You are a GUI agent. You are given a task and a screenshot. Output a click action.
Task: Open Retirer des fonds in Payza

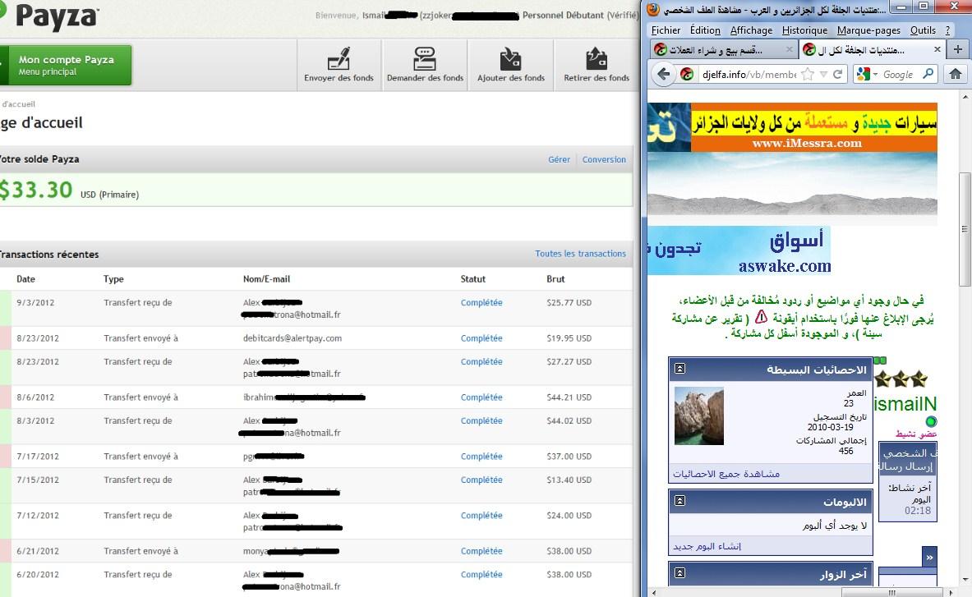coord(597,65)
